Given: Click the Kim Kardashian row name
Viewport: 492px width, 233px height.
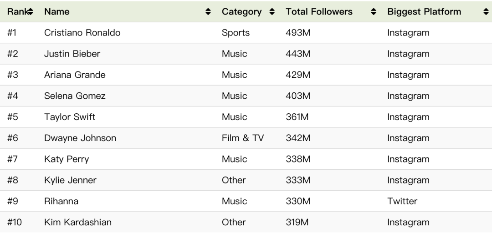Looking at the screenshot, I should (78, 222).
